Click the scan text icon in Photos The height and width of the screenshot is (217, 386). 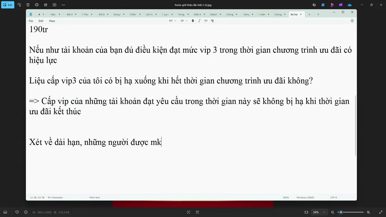pos(198,212)
